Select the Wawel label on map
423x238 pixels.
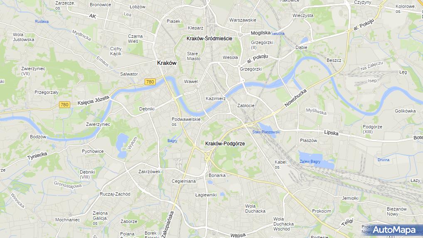[x=191, y=81]
